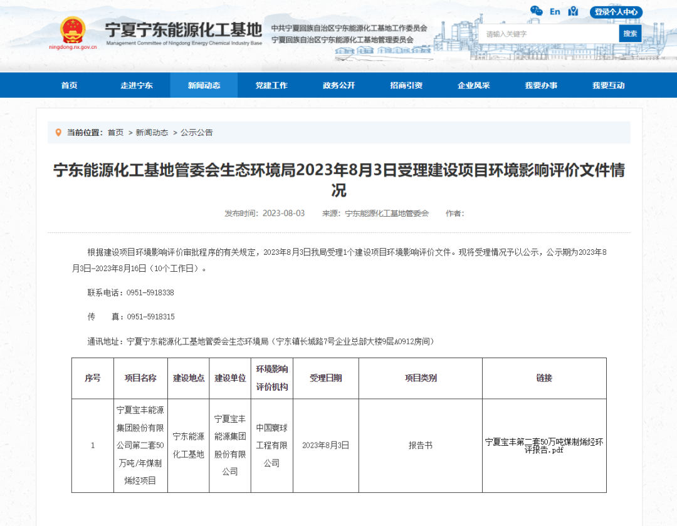677x526 pixels.
Task: Open the 新闻动态 nav menu item
Action: click(204, 85)
